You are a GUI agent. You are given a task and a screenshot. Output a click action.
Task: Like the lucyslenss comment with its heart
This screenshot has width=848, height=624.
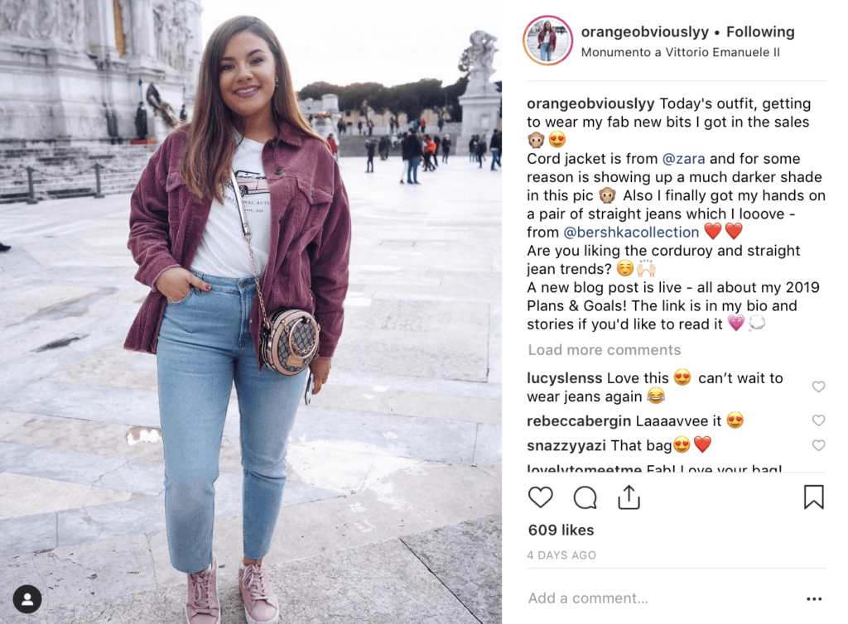click(818, 386)
